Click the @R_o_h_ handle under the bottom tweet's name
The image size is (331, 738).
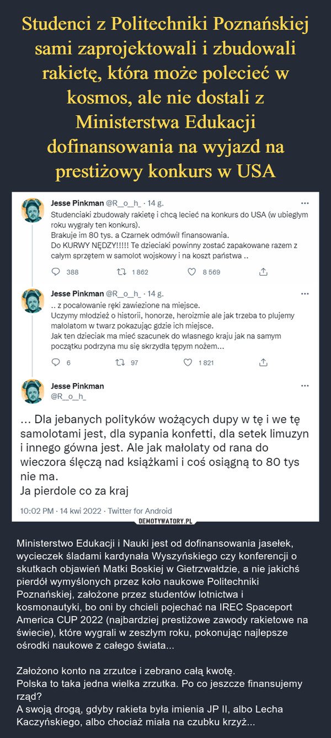point(69,396)
